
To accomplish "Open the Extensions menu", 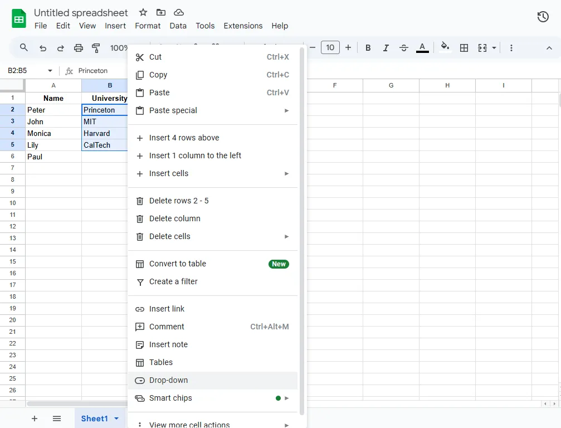I will point(243,26).
